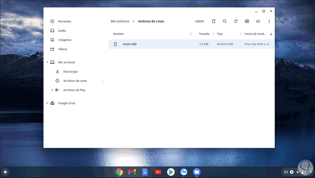The height and width of the screenshot is (178, 315).
Task: Click the Tamaño column resize handle
Action: (213, 34)
